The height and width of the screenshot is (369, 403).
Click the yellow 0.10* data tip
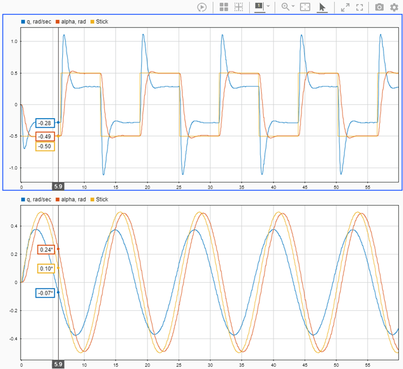(x=46, y=268)
